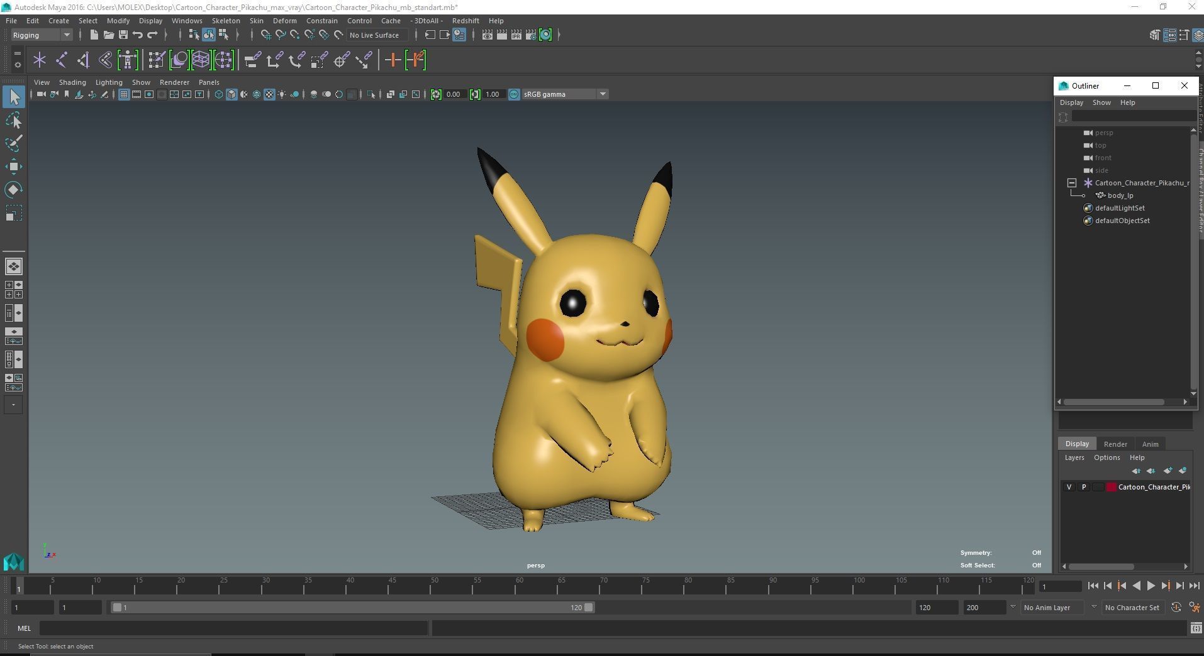
Task: Select defaultLightSet in Outliner
Action: pos(1119,208)
